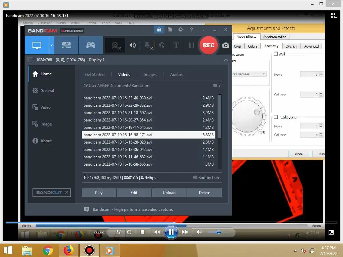Click the lock icon in Bandicam title bar
This screenshot has width=343, height=257.
159,29
